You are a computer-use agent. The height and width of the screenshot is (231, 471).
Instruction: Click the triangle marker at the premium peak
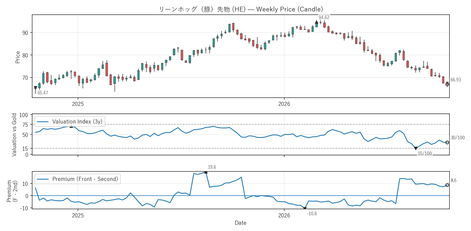(x=206, y=172)
